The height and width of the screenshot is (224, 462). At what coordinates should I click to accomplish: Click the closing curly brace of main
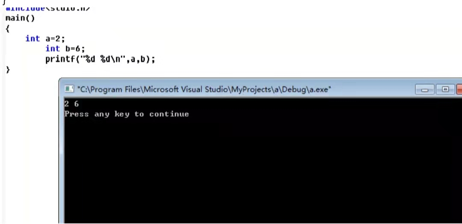coord(8,70)
